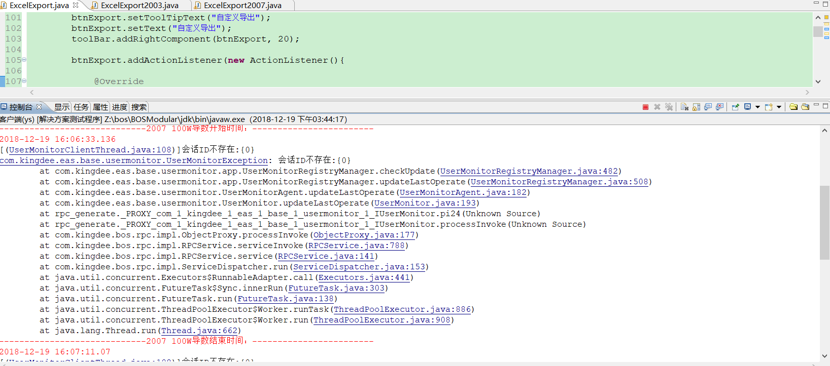Click the editor horizontal scroll left arrow

point(32,92)
